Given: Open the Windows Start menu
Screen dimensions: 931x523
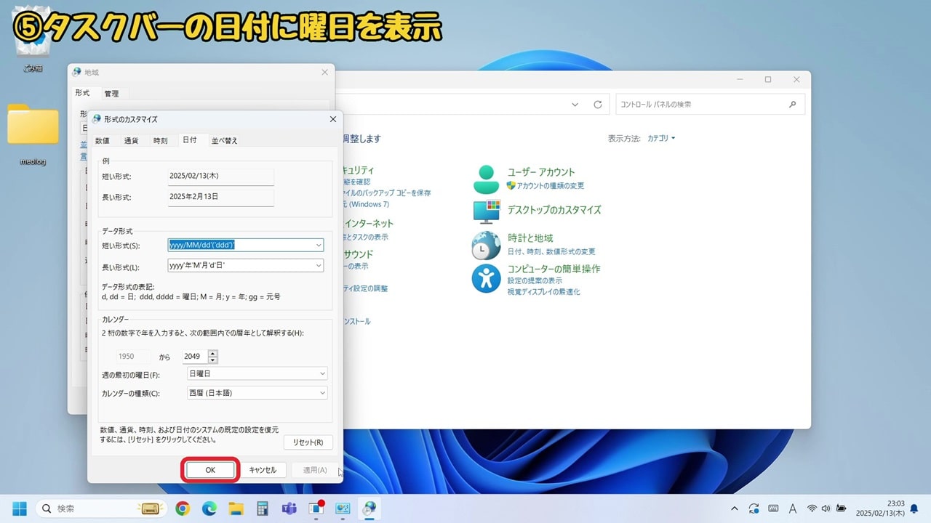Looking at the screenshot, I should coord(20,508).
